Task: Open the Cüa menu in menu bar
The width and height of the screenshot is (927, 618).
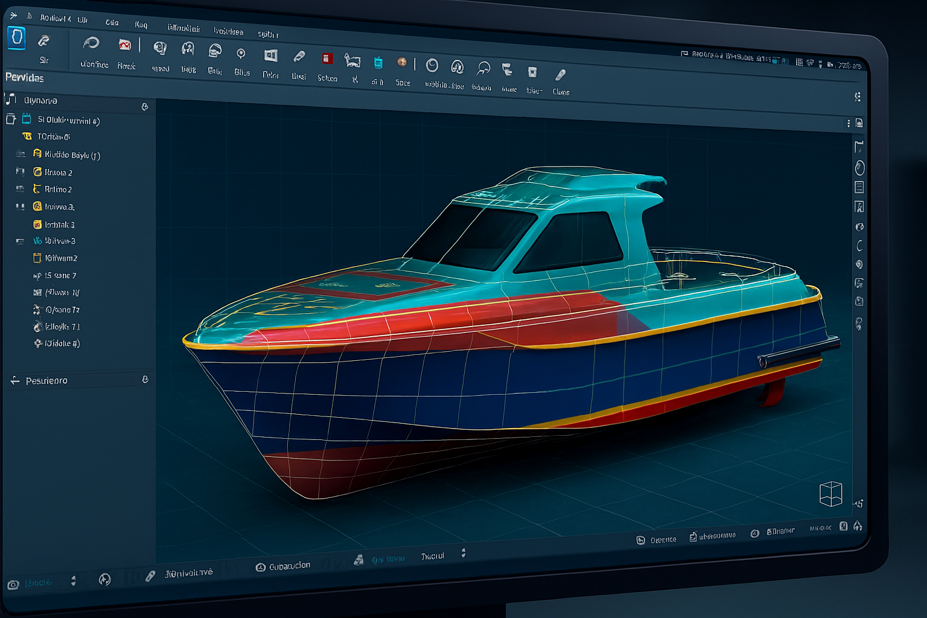Action: tap(112, 22)
